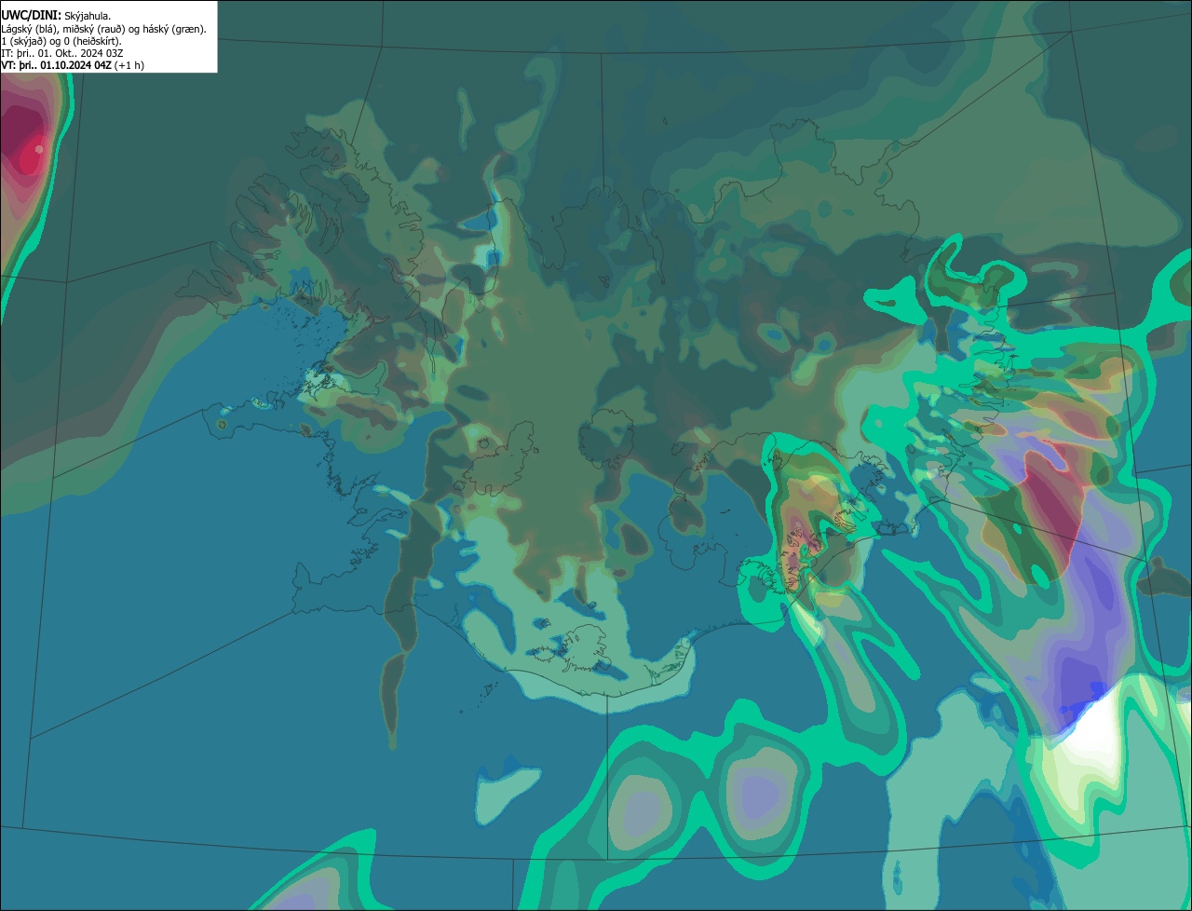The width and height of the screenshot is (1192, 911).
Task: Click the 'Lágský (blá), miðský (rauð)' legend line
Action: 104,29
